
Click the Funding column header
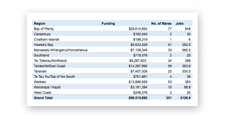click(x=108, y=24)
